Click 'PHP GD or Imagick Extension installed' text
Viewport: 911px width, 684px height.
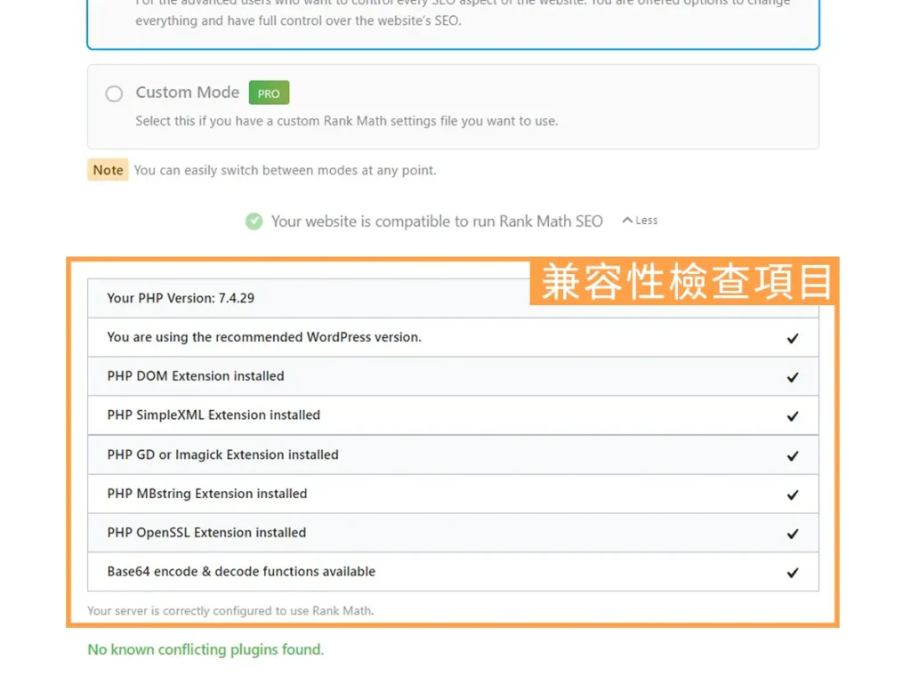(223, 454)
